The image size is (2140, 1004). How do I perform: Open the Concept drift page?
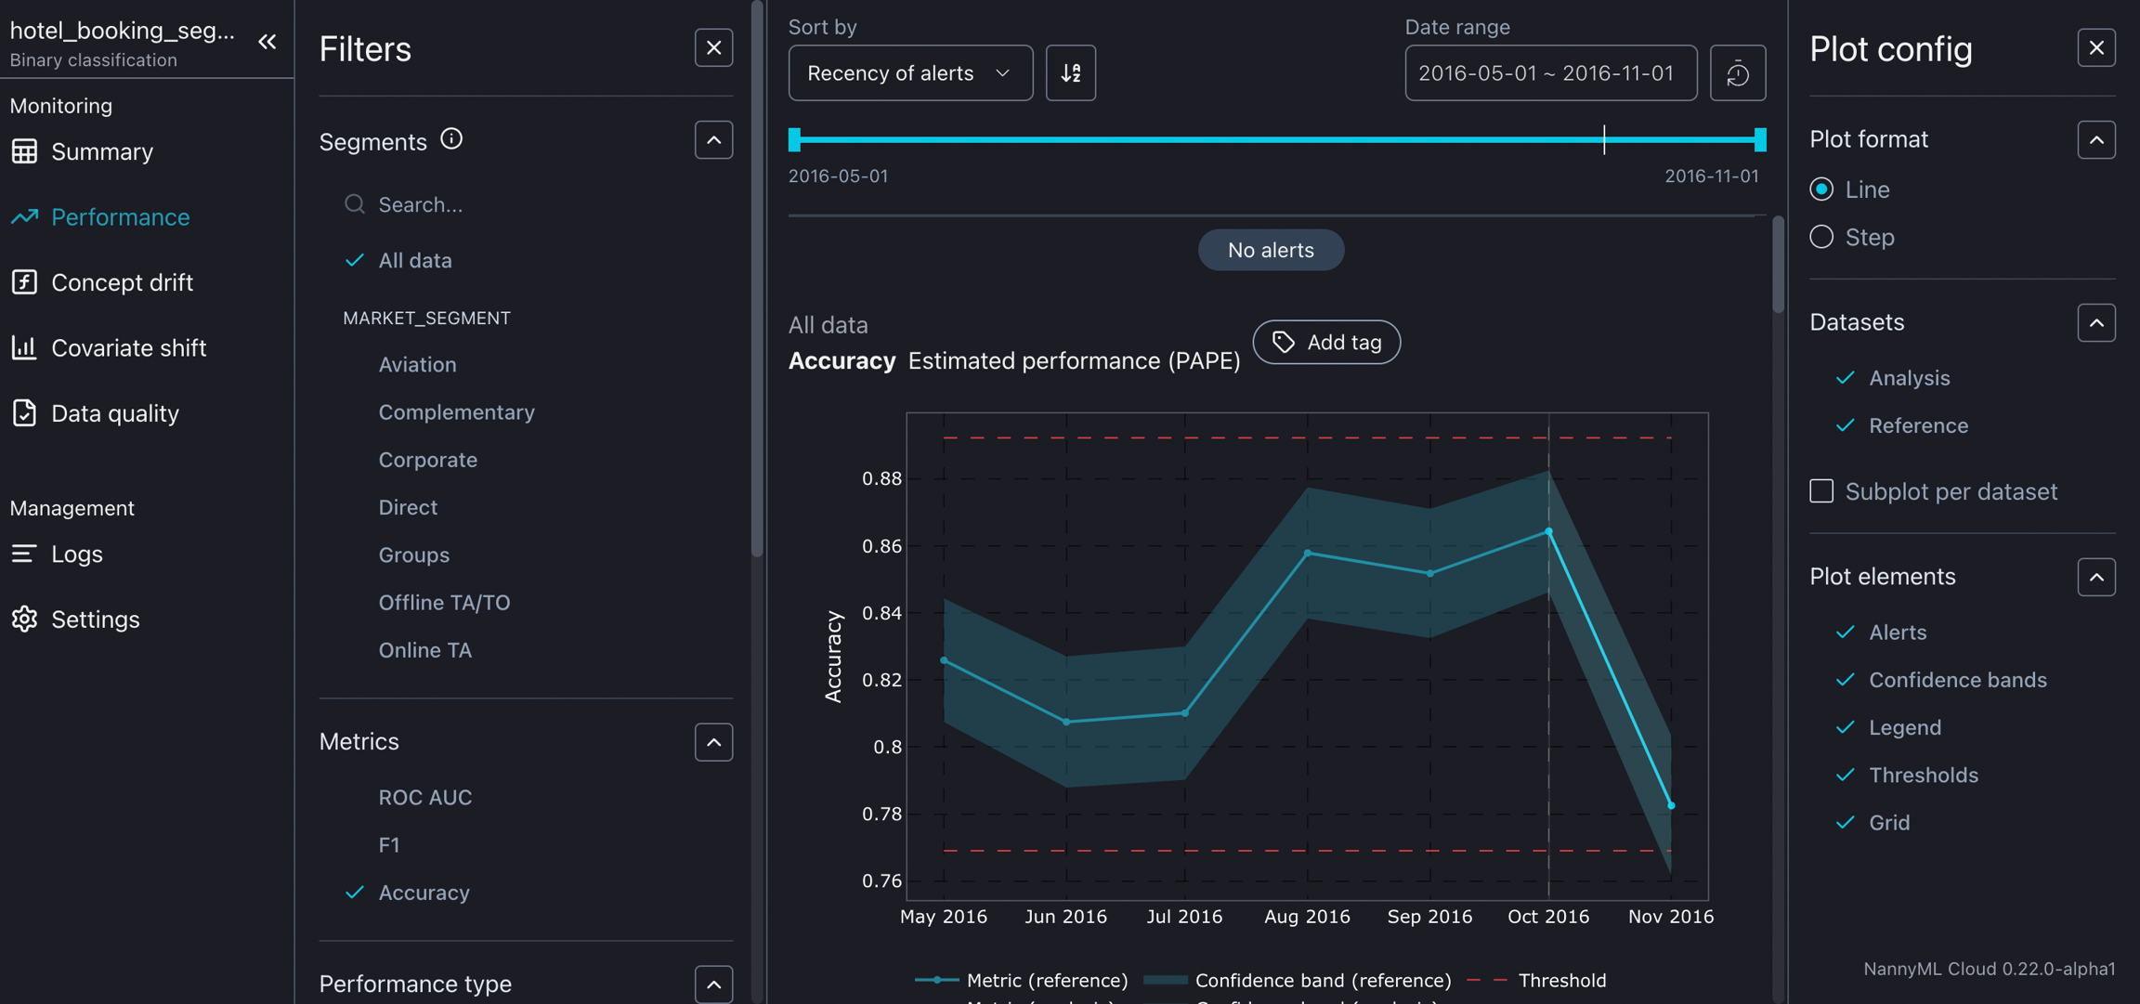click(122, 282)
